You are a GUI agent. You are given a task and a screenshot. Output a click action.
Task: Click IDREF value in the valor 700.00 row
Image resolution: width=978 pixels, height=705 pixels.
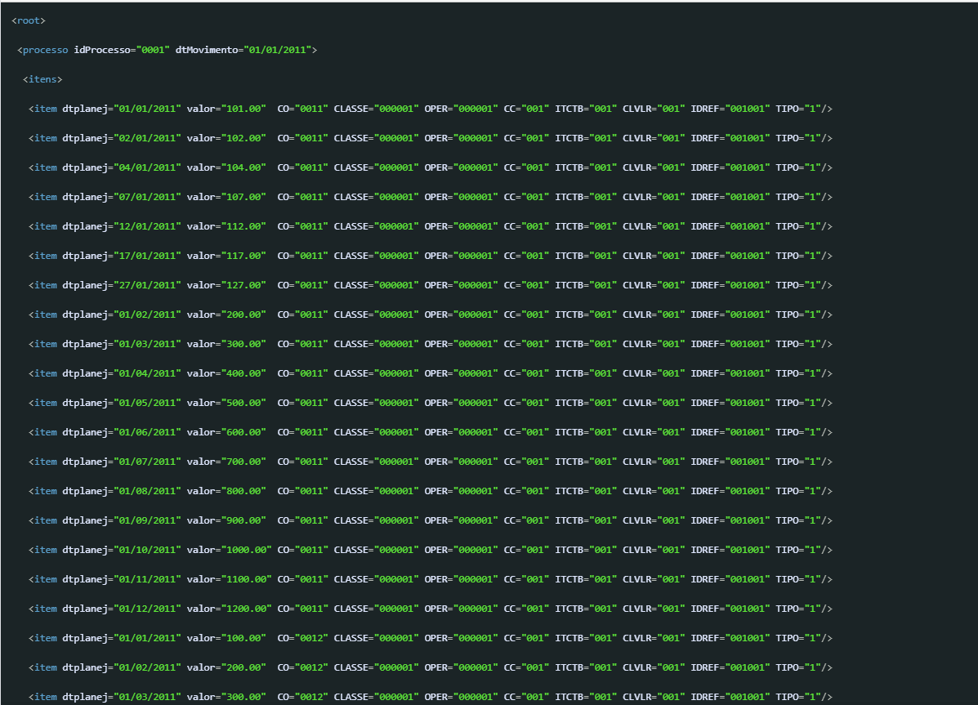pyautogui.click(x=748, y=462)
